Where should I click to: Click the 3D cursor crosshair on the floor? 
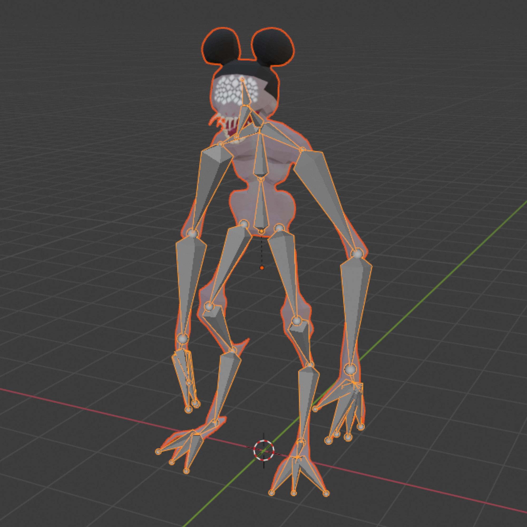264,450
